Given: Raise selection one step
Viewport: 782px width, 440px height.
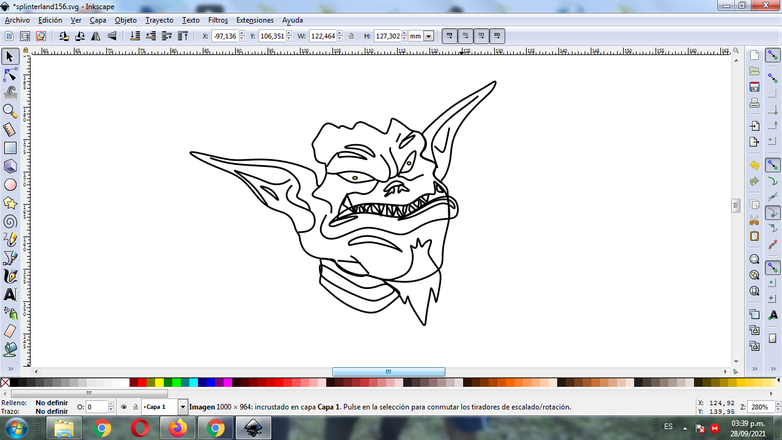Looking at the screenshot, I should 167,36.
